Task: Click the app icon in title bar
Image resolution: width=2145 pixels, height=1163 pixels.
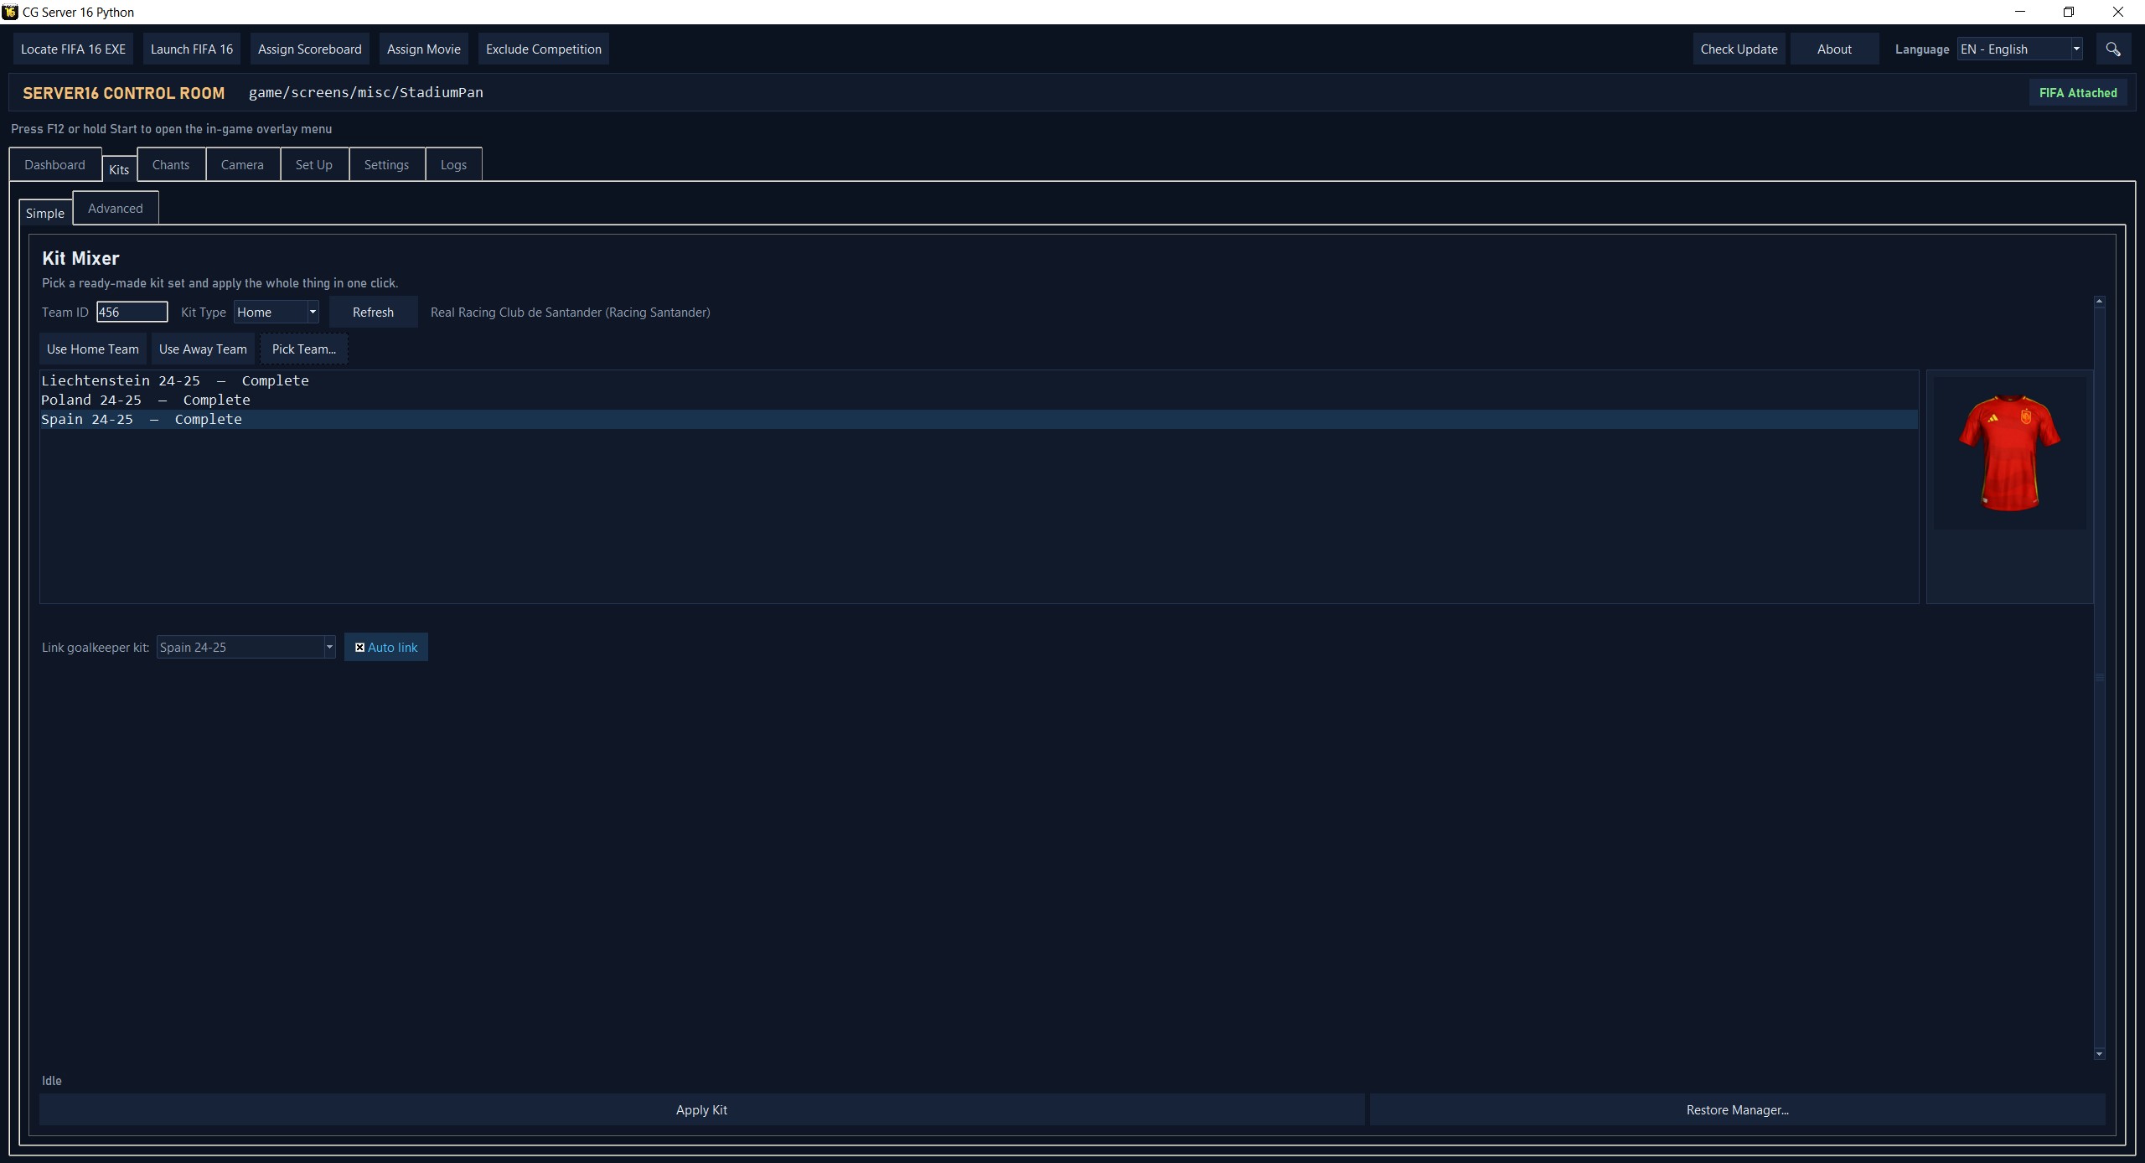Action: (10, 12)
